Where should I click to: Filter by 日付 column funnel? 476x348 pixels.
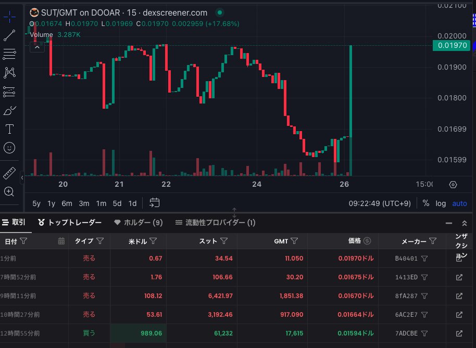(x=23, y=241)
